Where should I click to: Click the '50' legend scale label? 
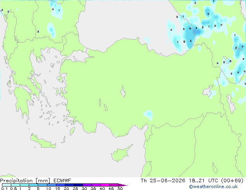[120, 188]
